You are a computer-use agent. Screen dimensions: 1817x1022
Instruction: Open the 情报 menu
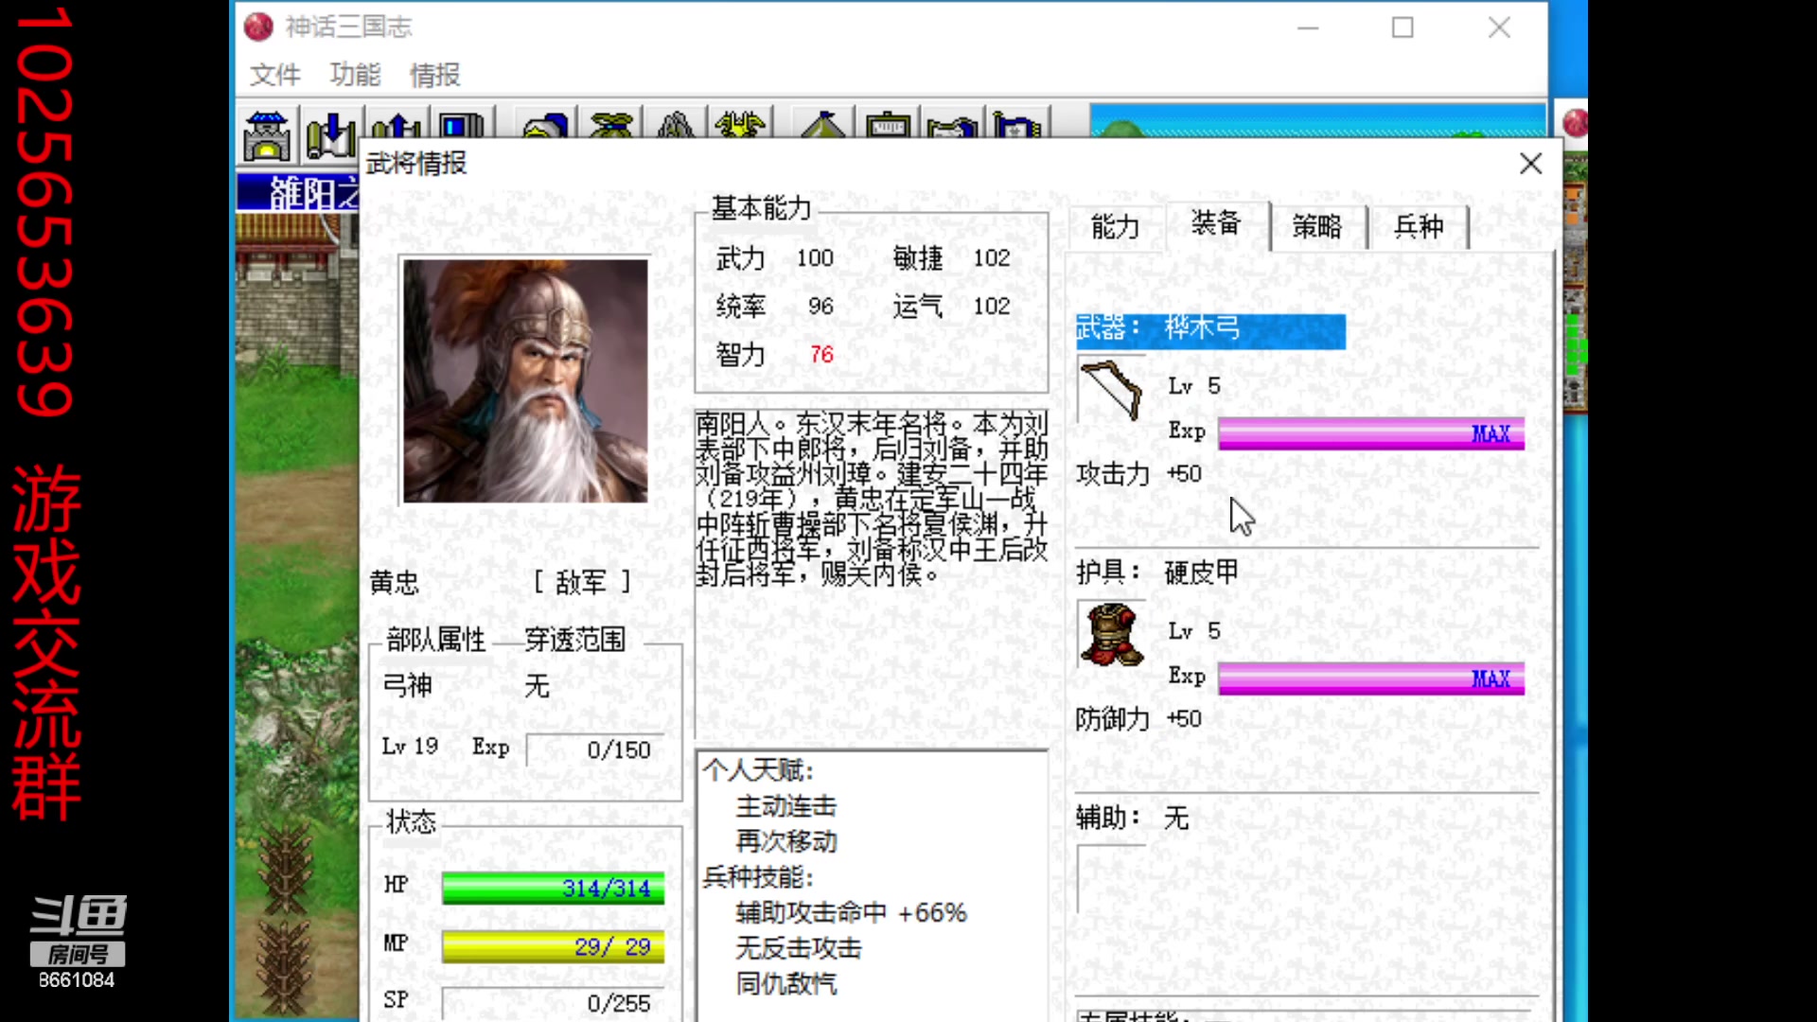435,75
